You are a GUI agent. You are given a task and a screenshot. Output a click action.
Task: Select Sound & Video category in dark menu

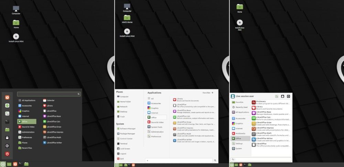(x=27, y=127)
